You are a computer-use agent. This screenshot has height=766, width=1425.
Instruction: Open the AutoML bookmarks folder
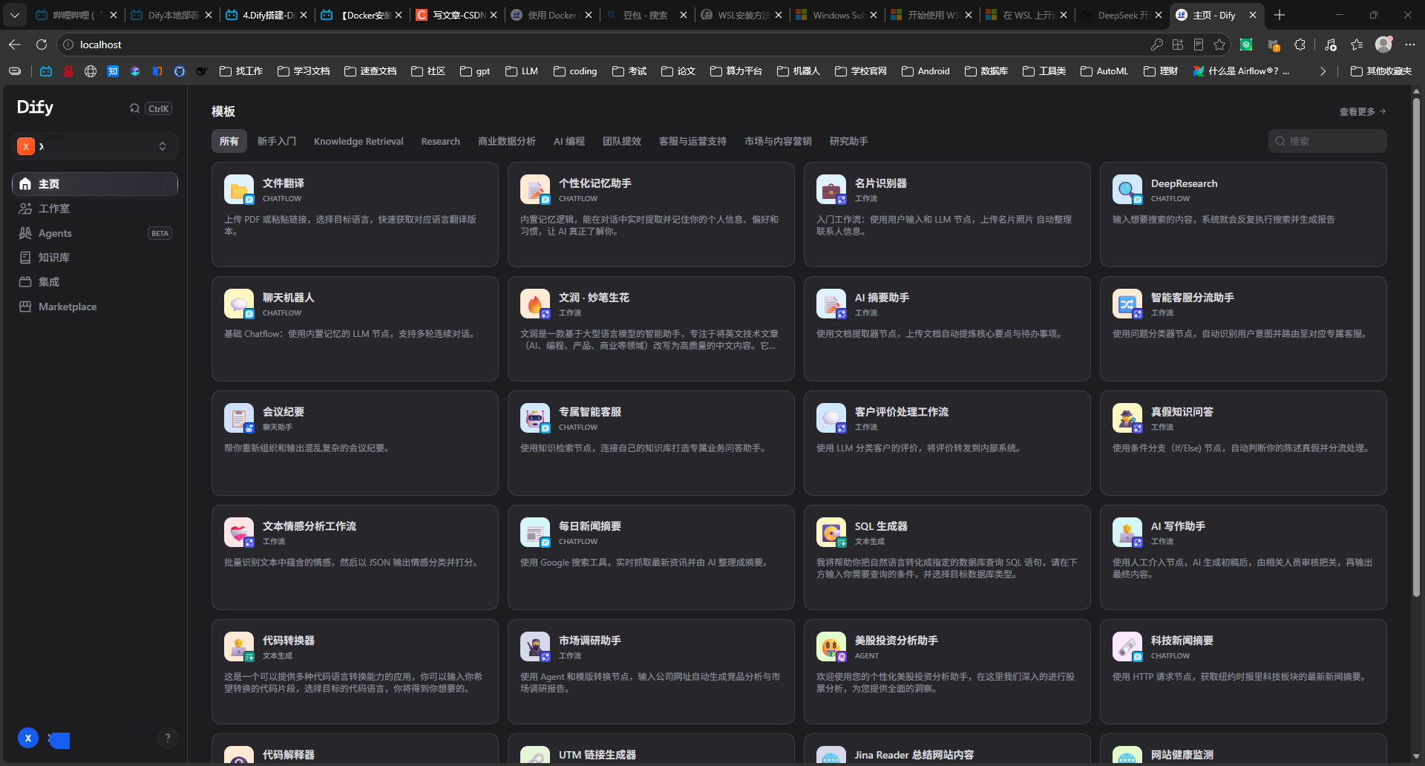point(1104,71)
